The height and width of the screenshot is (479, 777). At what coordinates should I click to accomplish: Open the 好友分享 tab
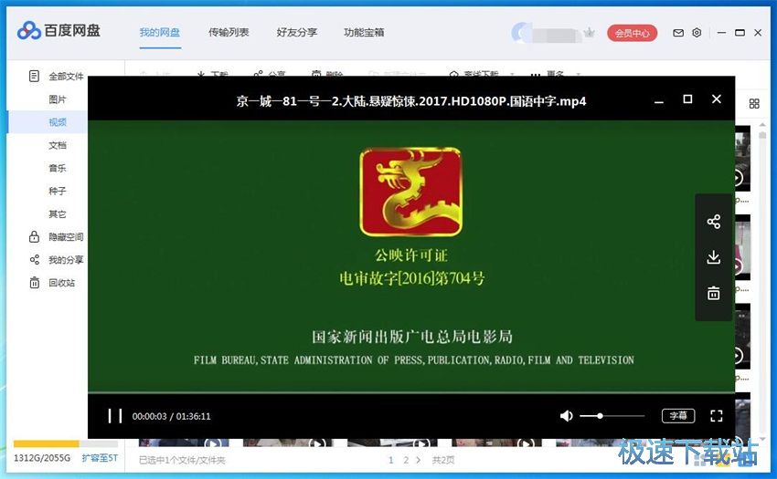[297, 33]
